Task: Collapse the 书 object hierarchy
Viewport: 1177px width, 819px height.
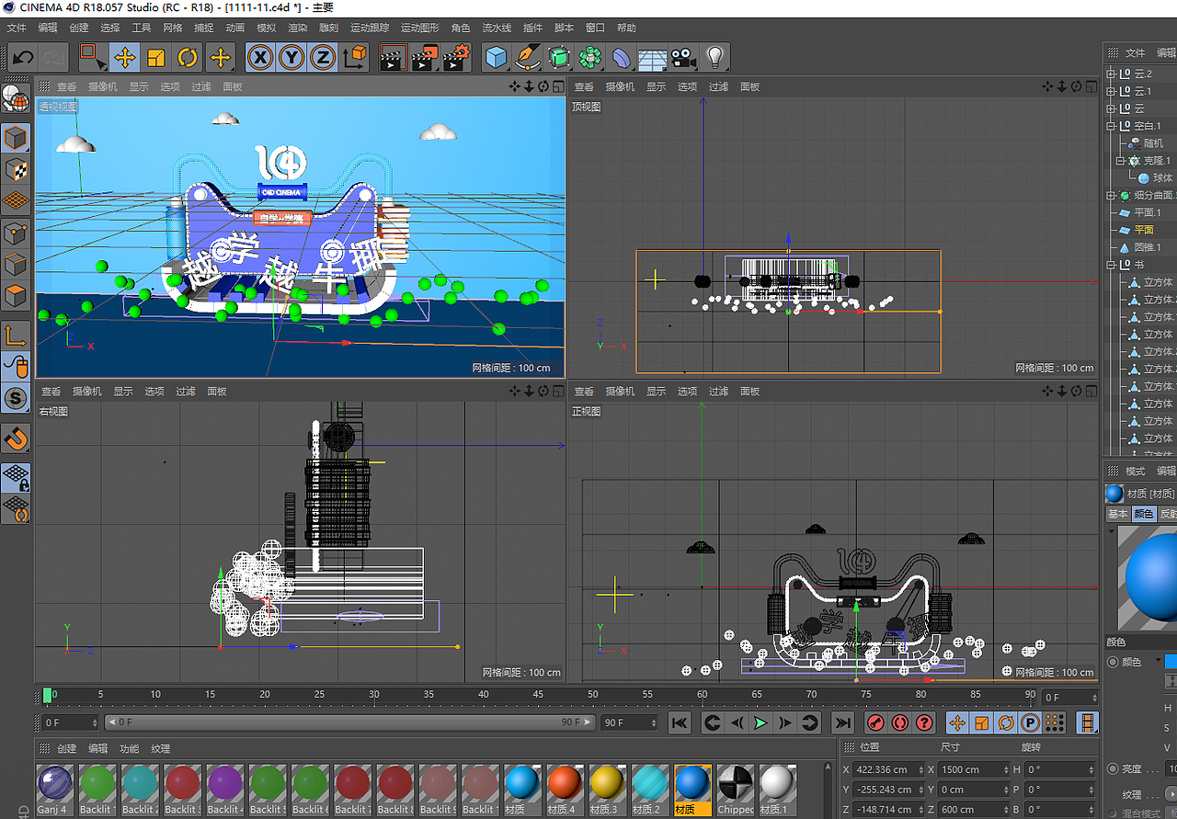Action: click(x=1111, y=265)
